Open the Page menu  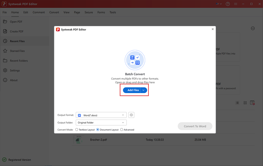(x=77, y=12)
